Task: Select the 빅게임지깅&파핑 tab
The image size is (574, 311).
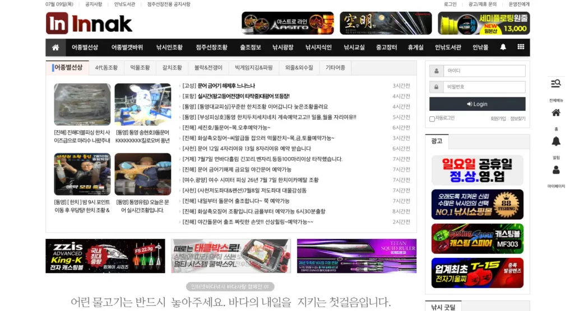Action: pyautogui.click(x=254, y=68)
